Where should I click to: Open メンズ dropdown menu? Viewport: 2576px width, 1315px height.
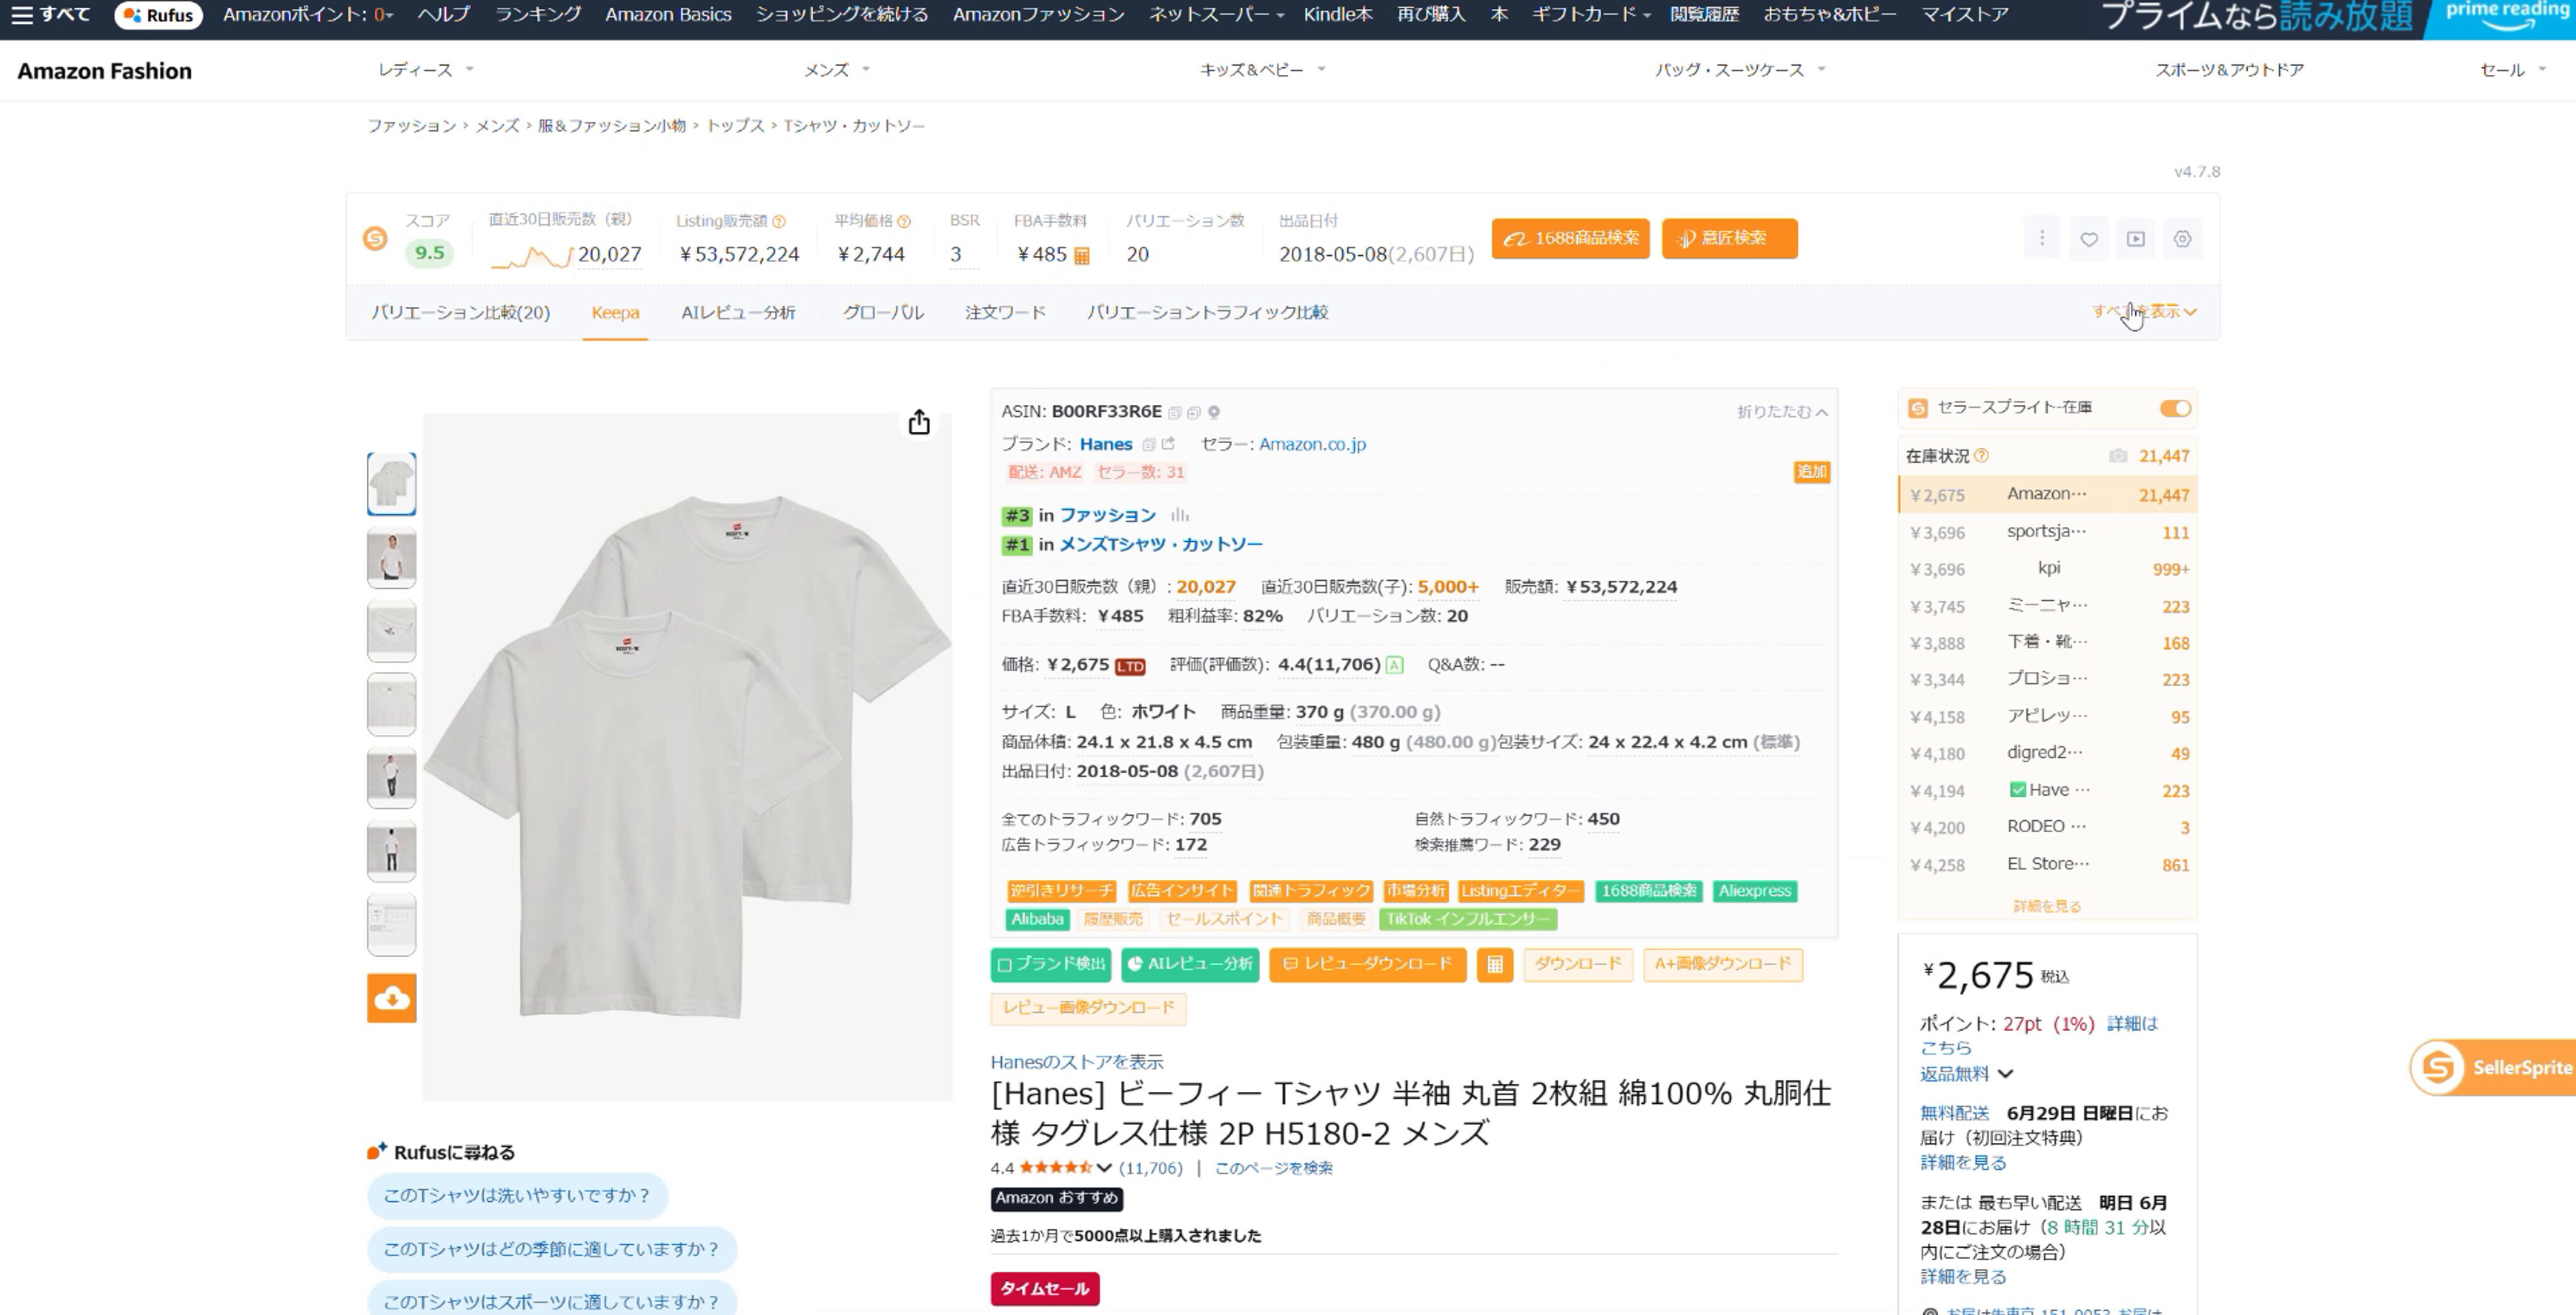coord(837,70)
